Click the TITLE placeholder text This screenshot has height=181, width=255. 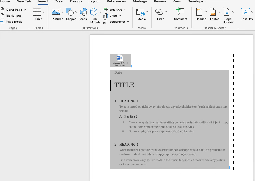tap(124, 85)
